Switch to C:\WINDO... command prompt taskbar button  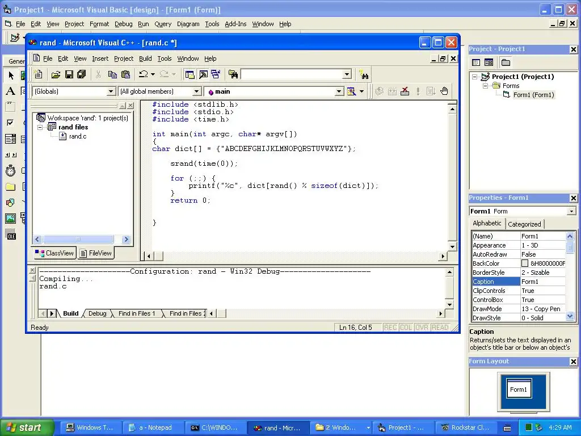click(x=215, y=427)
